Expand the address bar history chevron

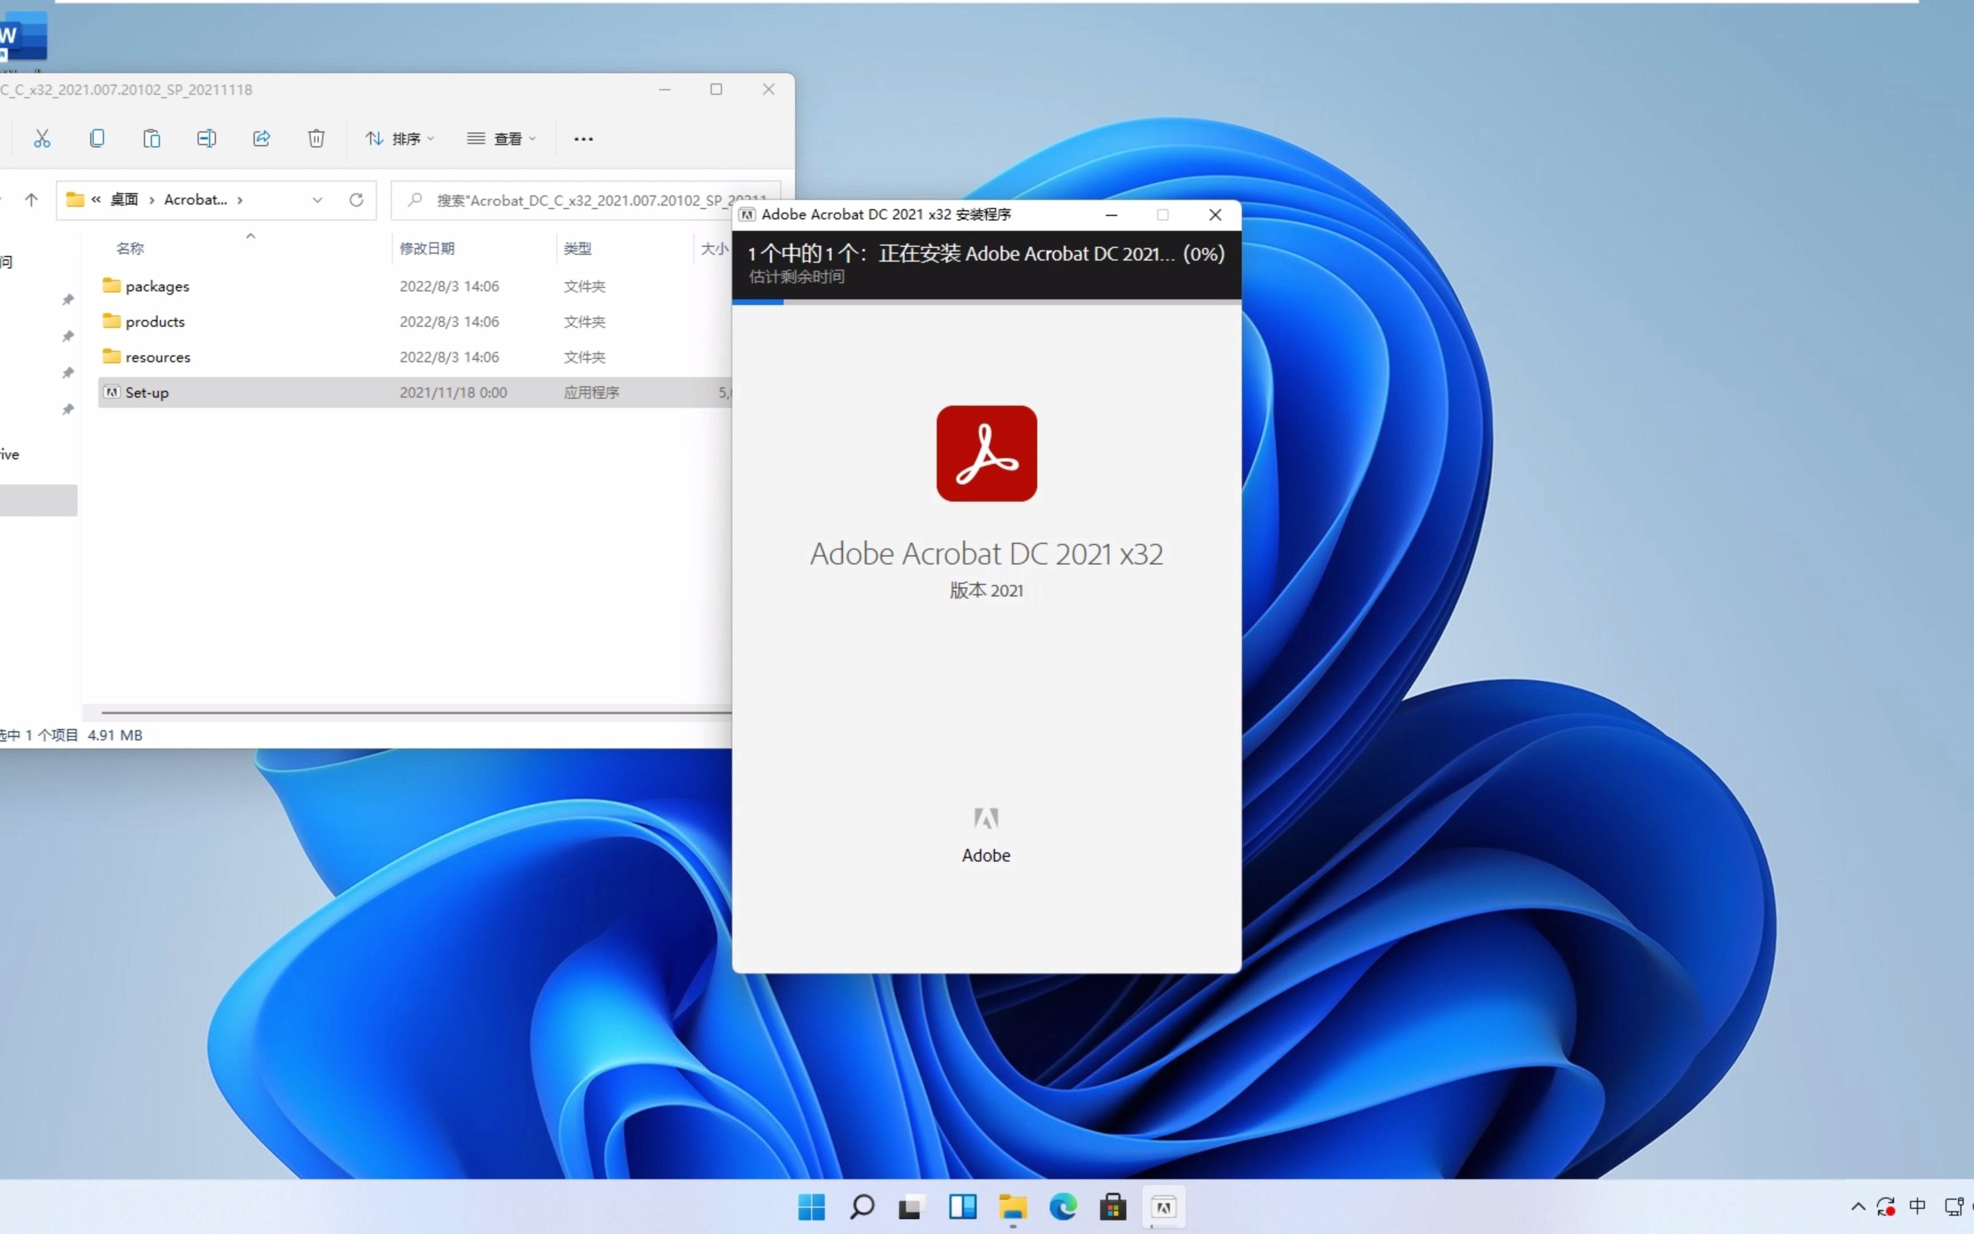coord(318,200)
